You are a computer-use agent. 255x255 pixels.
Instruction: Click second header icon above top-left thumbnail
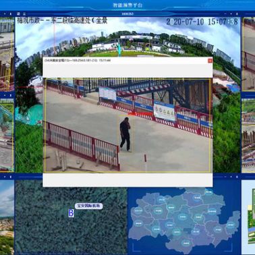tap(10, 13)
